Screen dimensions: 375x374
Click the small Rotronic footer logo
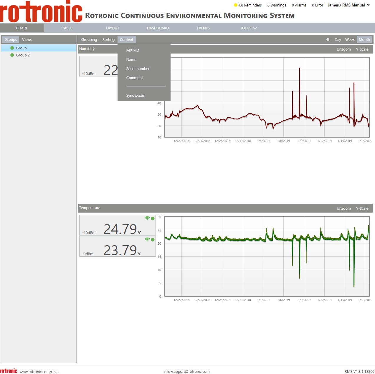tap(9, 371)
